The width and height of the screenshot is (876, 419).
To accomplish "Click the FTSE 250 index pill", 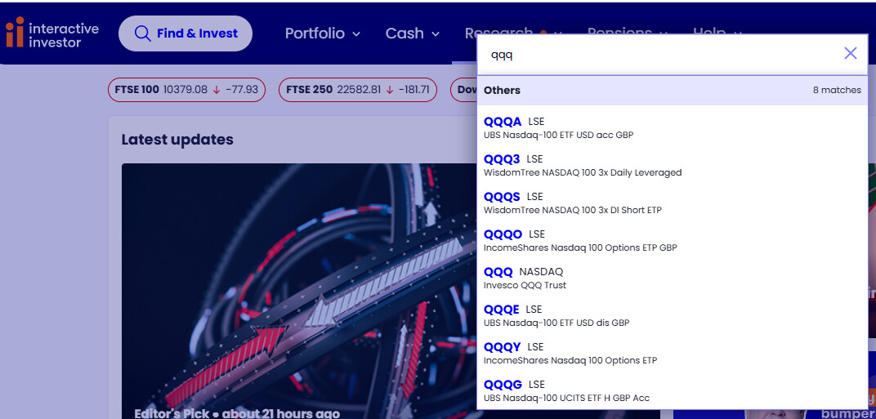I will click(358, 89).
